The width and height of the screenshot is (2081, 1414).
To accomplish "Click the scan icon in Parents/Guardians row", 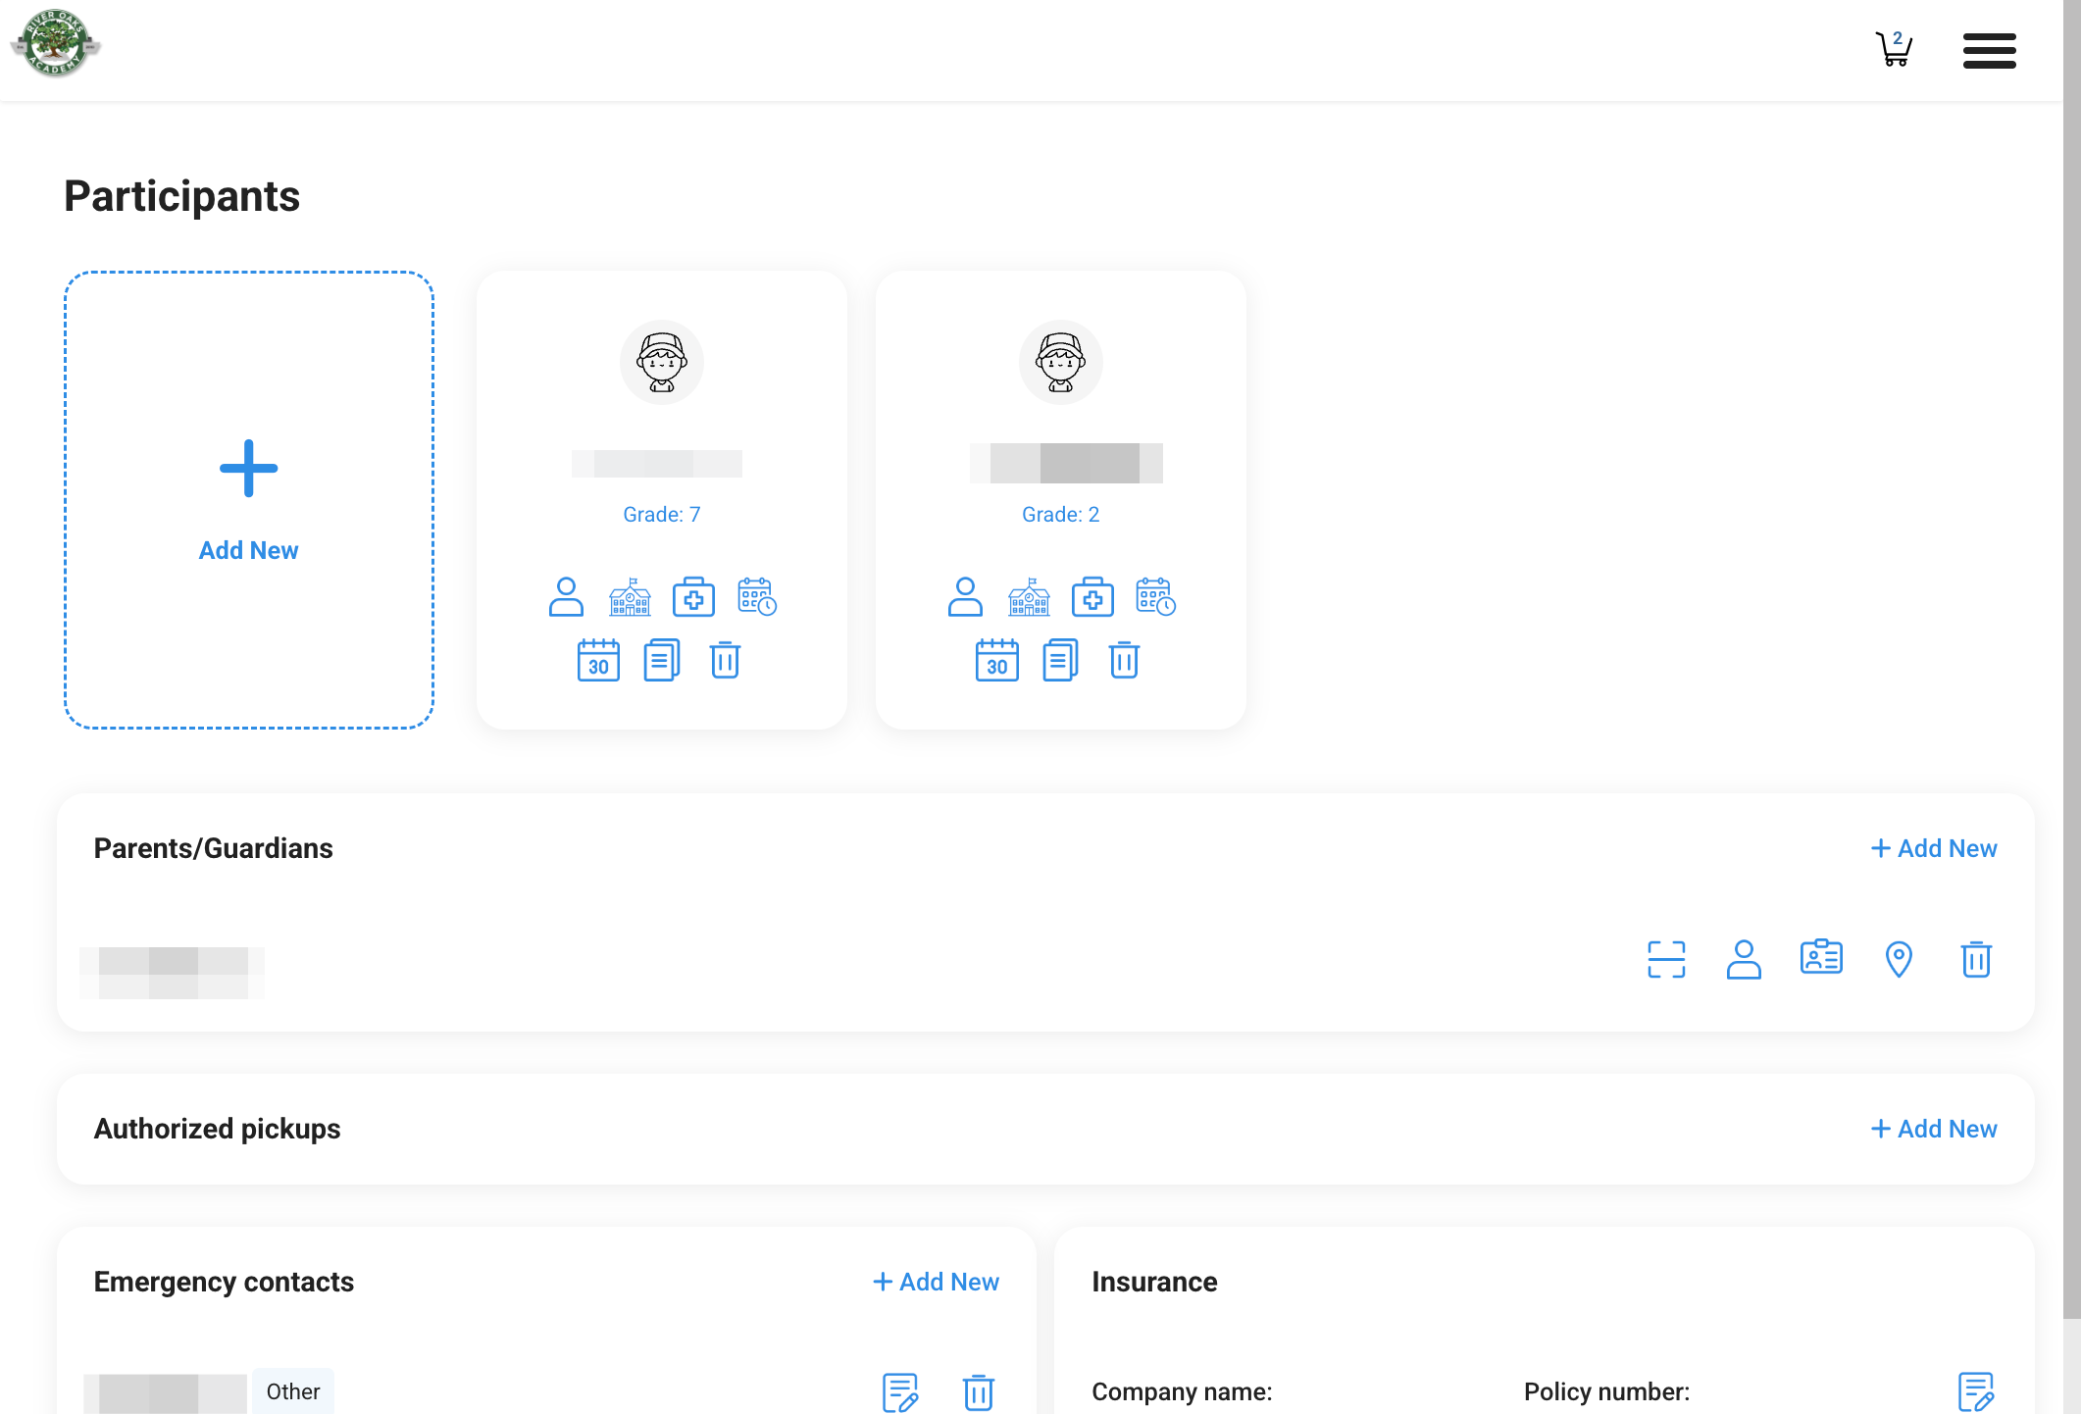I will pyautogui.click(x=1666, y=959).
